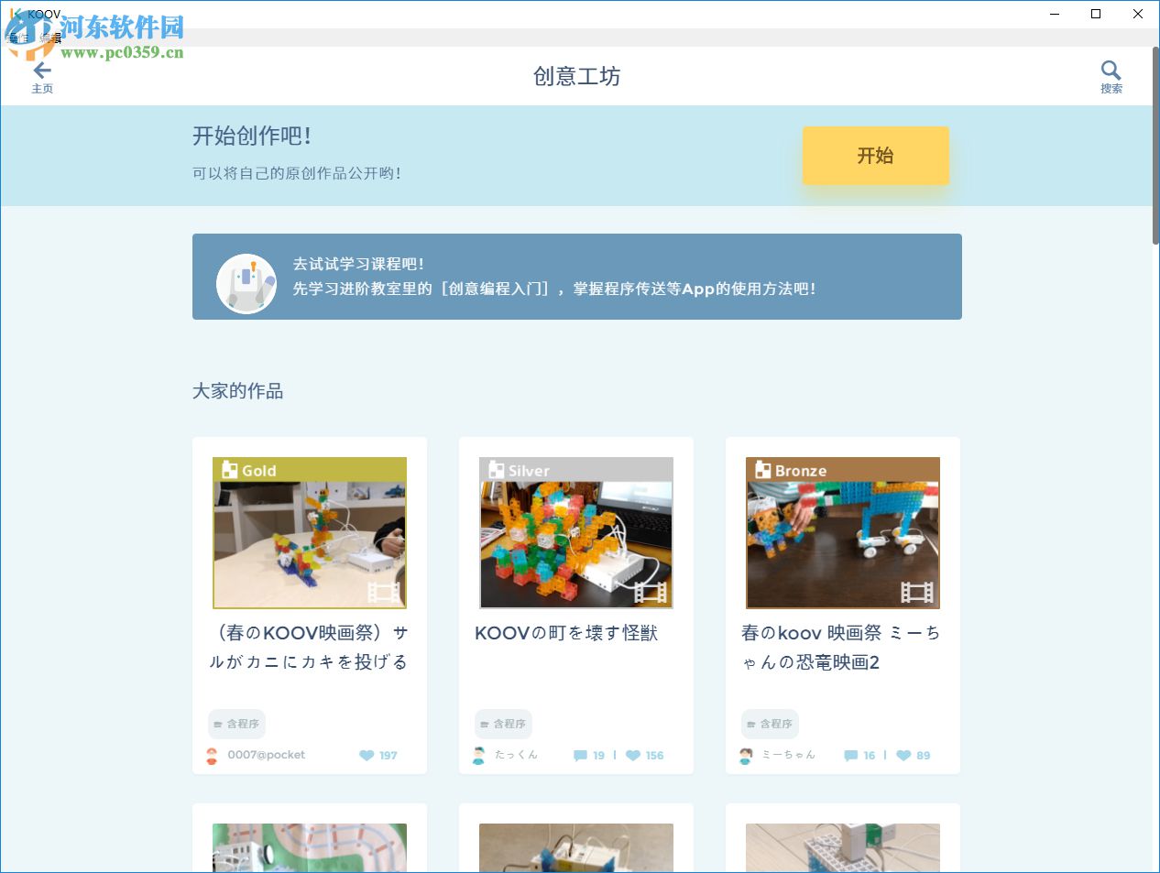Click the yellow 开始 button
The image size is (1160, 873).
tap(875, 156)
